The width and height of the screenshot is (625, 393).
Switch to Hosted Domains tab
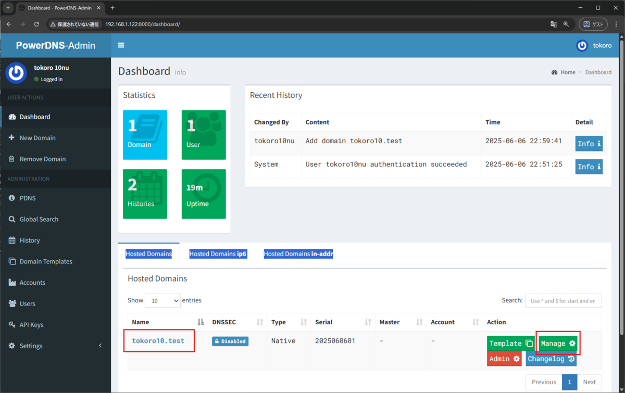click(x=148, y=254)
